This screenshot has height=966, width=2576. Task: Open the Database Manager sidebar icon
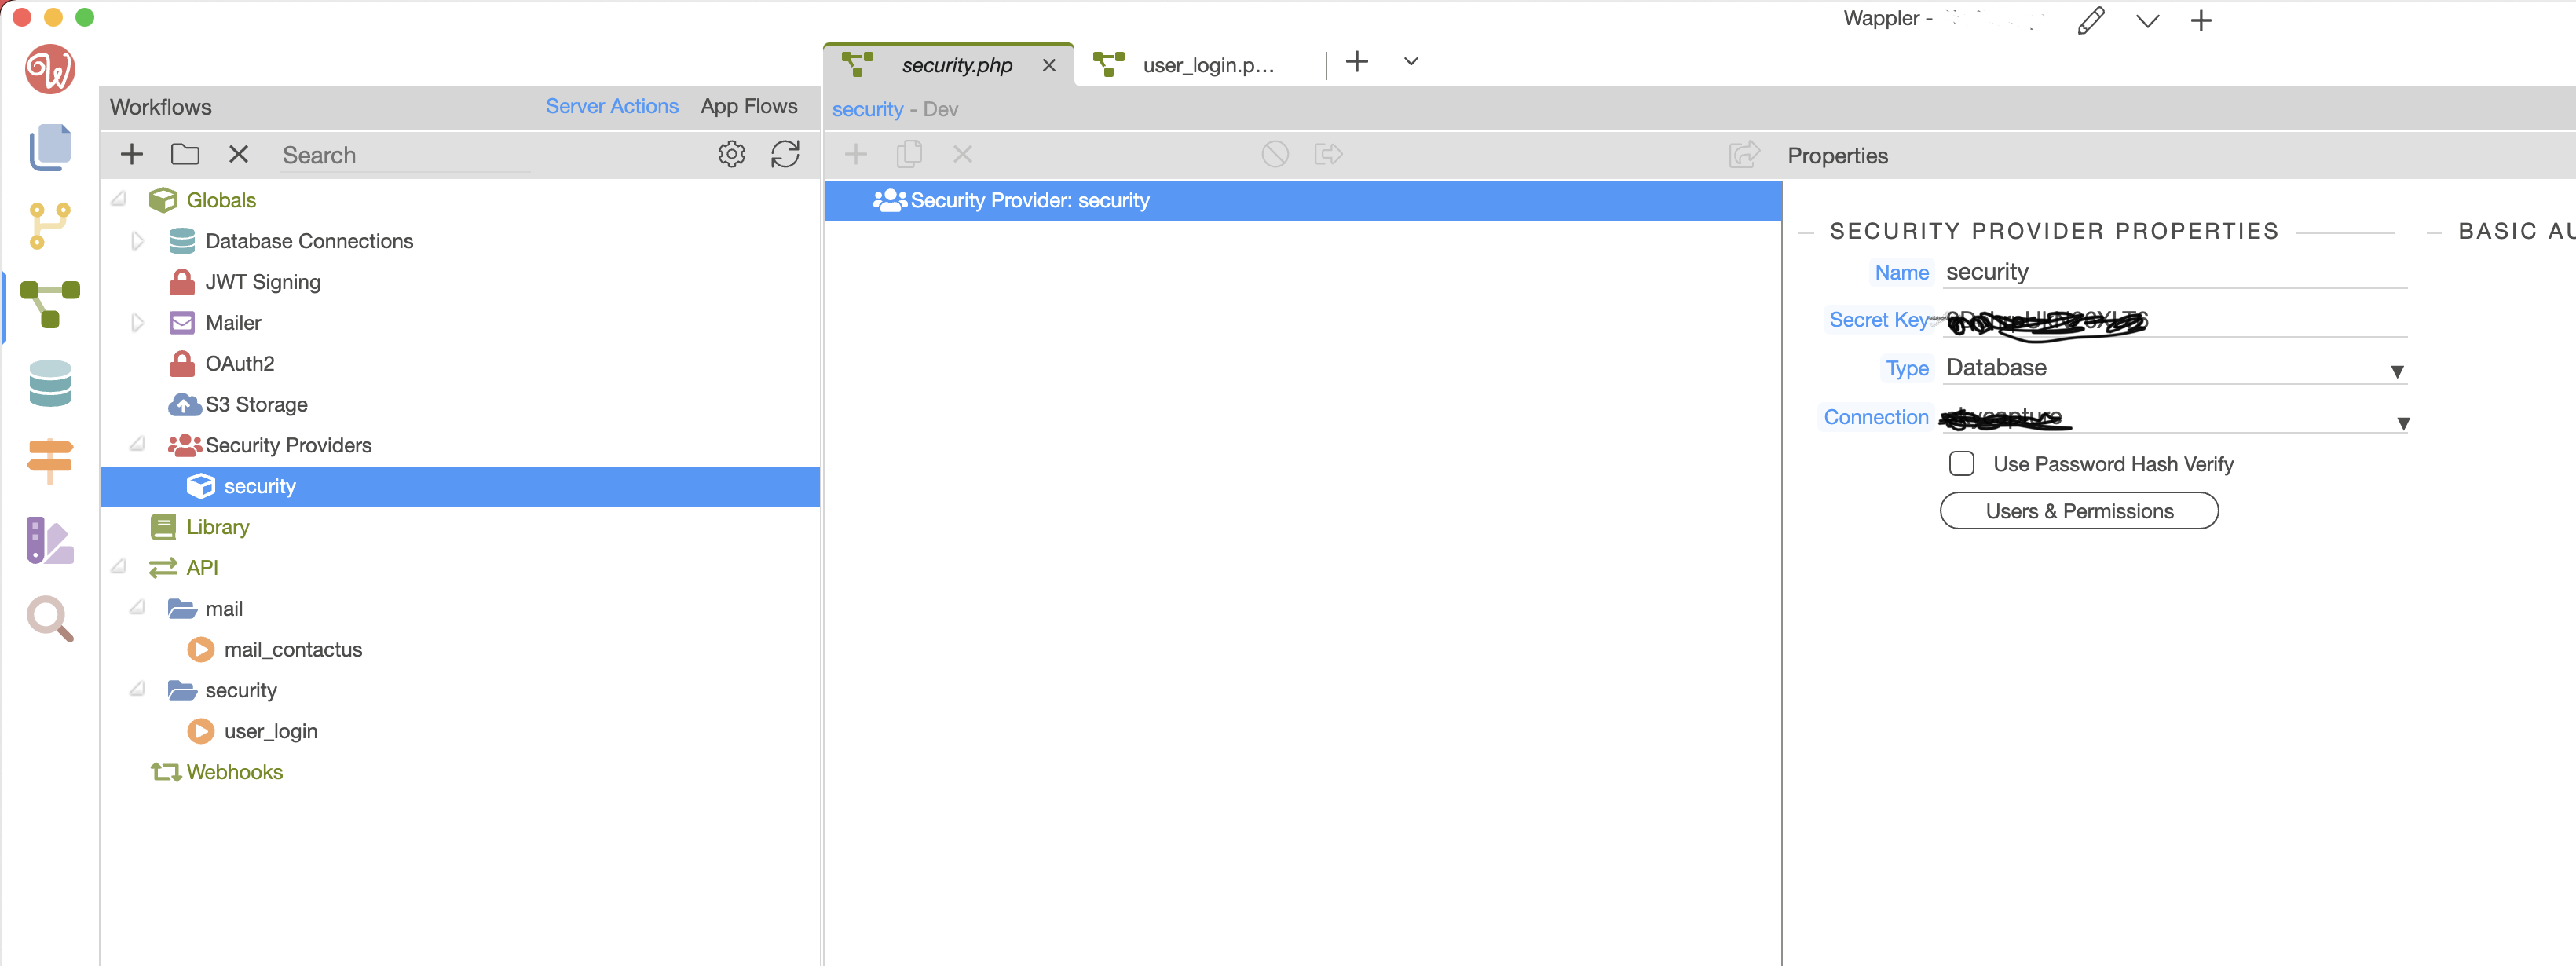[x=50, y=383]
